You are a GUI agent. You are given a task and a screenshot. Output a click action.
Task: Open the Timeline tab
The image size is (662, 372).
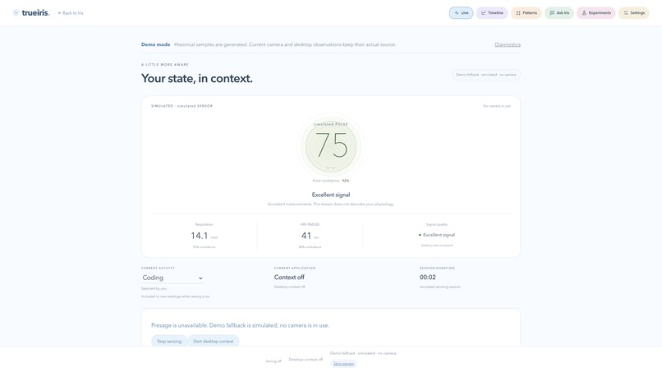click(x=492, y=13)
